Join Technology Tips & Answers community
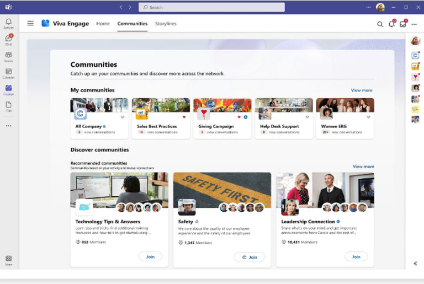 (x=150, y=257)
